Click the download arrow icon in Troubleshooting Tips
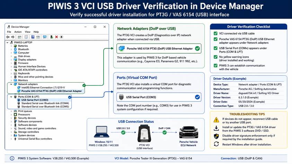 tap(216, 128)
